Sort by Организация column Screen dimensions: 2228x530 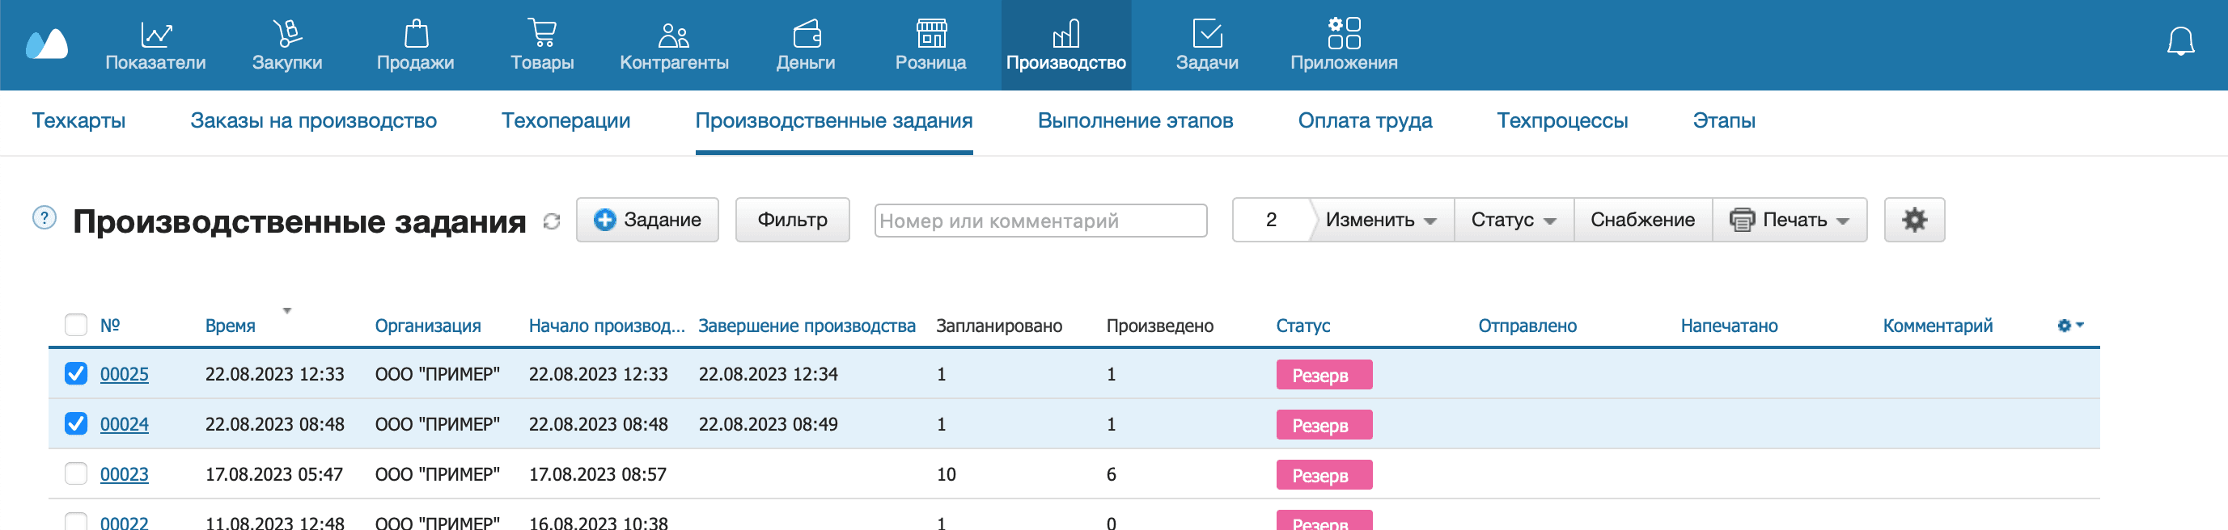(x=428, y=326)
